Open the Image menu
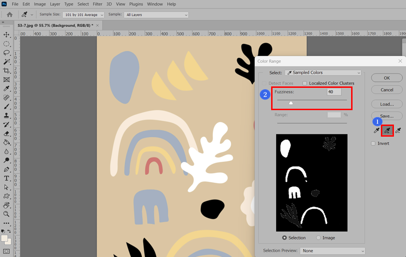This screenshot has height=257, width=406. tap(40, 4)
